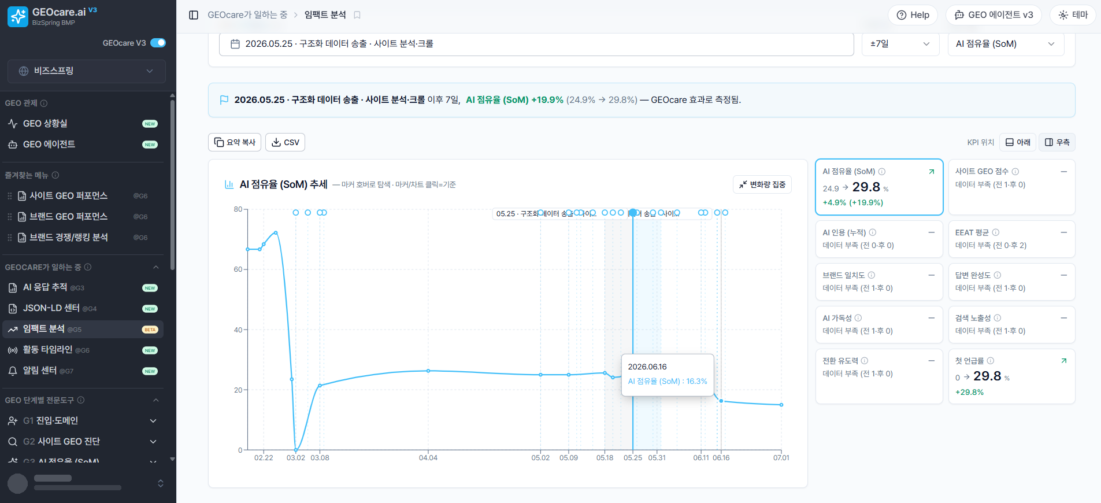Screen dimensions: 1101x503
Task: Show info for 검색 노출성 card
Action: coord(998,318)
